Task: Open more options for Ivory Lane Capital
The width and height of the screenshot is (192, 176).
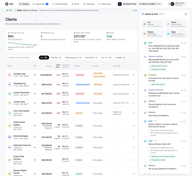Action: tap(134, 113)
